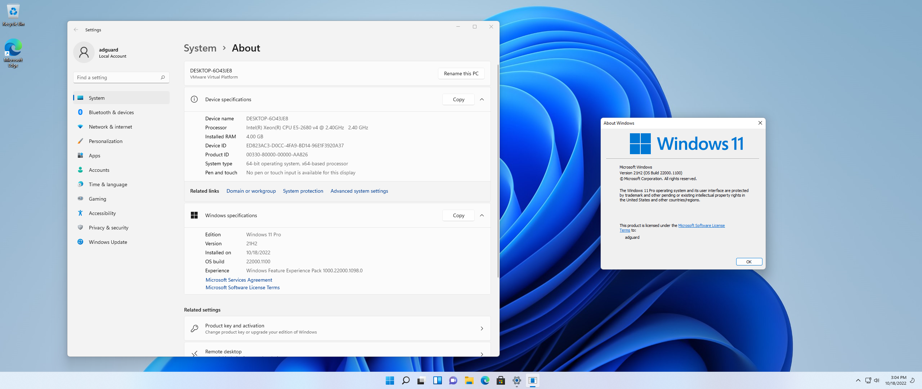
Task: Launch Microsoft Edge from taskbar
Action: tap(485, 380)
